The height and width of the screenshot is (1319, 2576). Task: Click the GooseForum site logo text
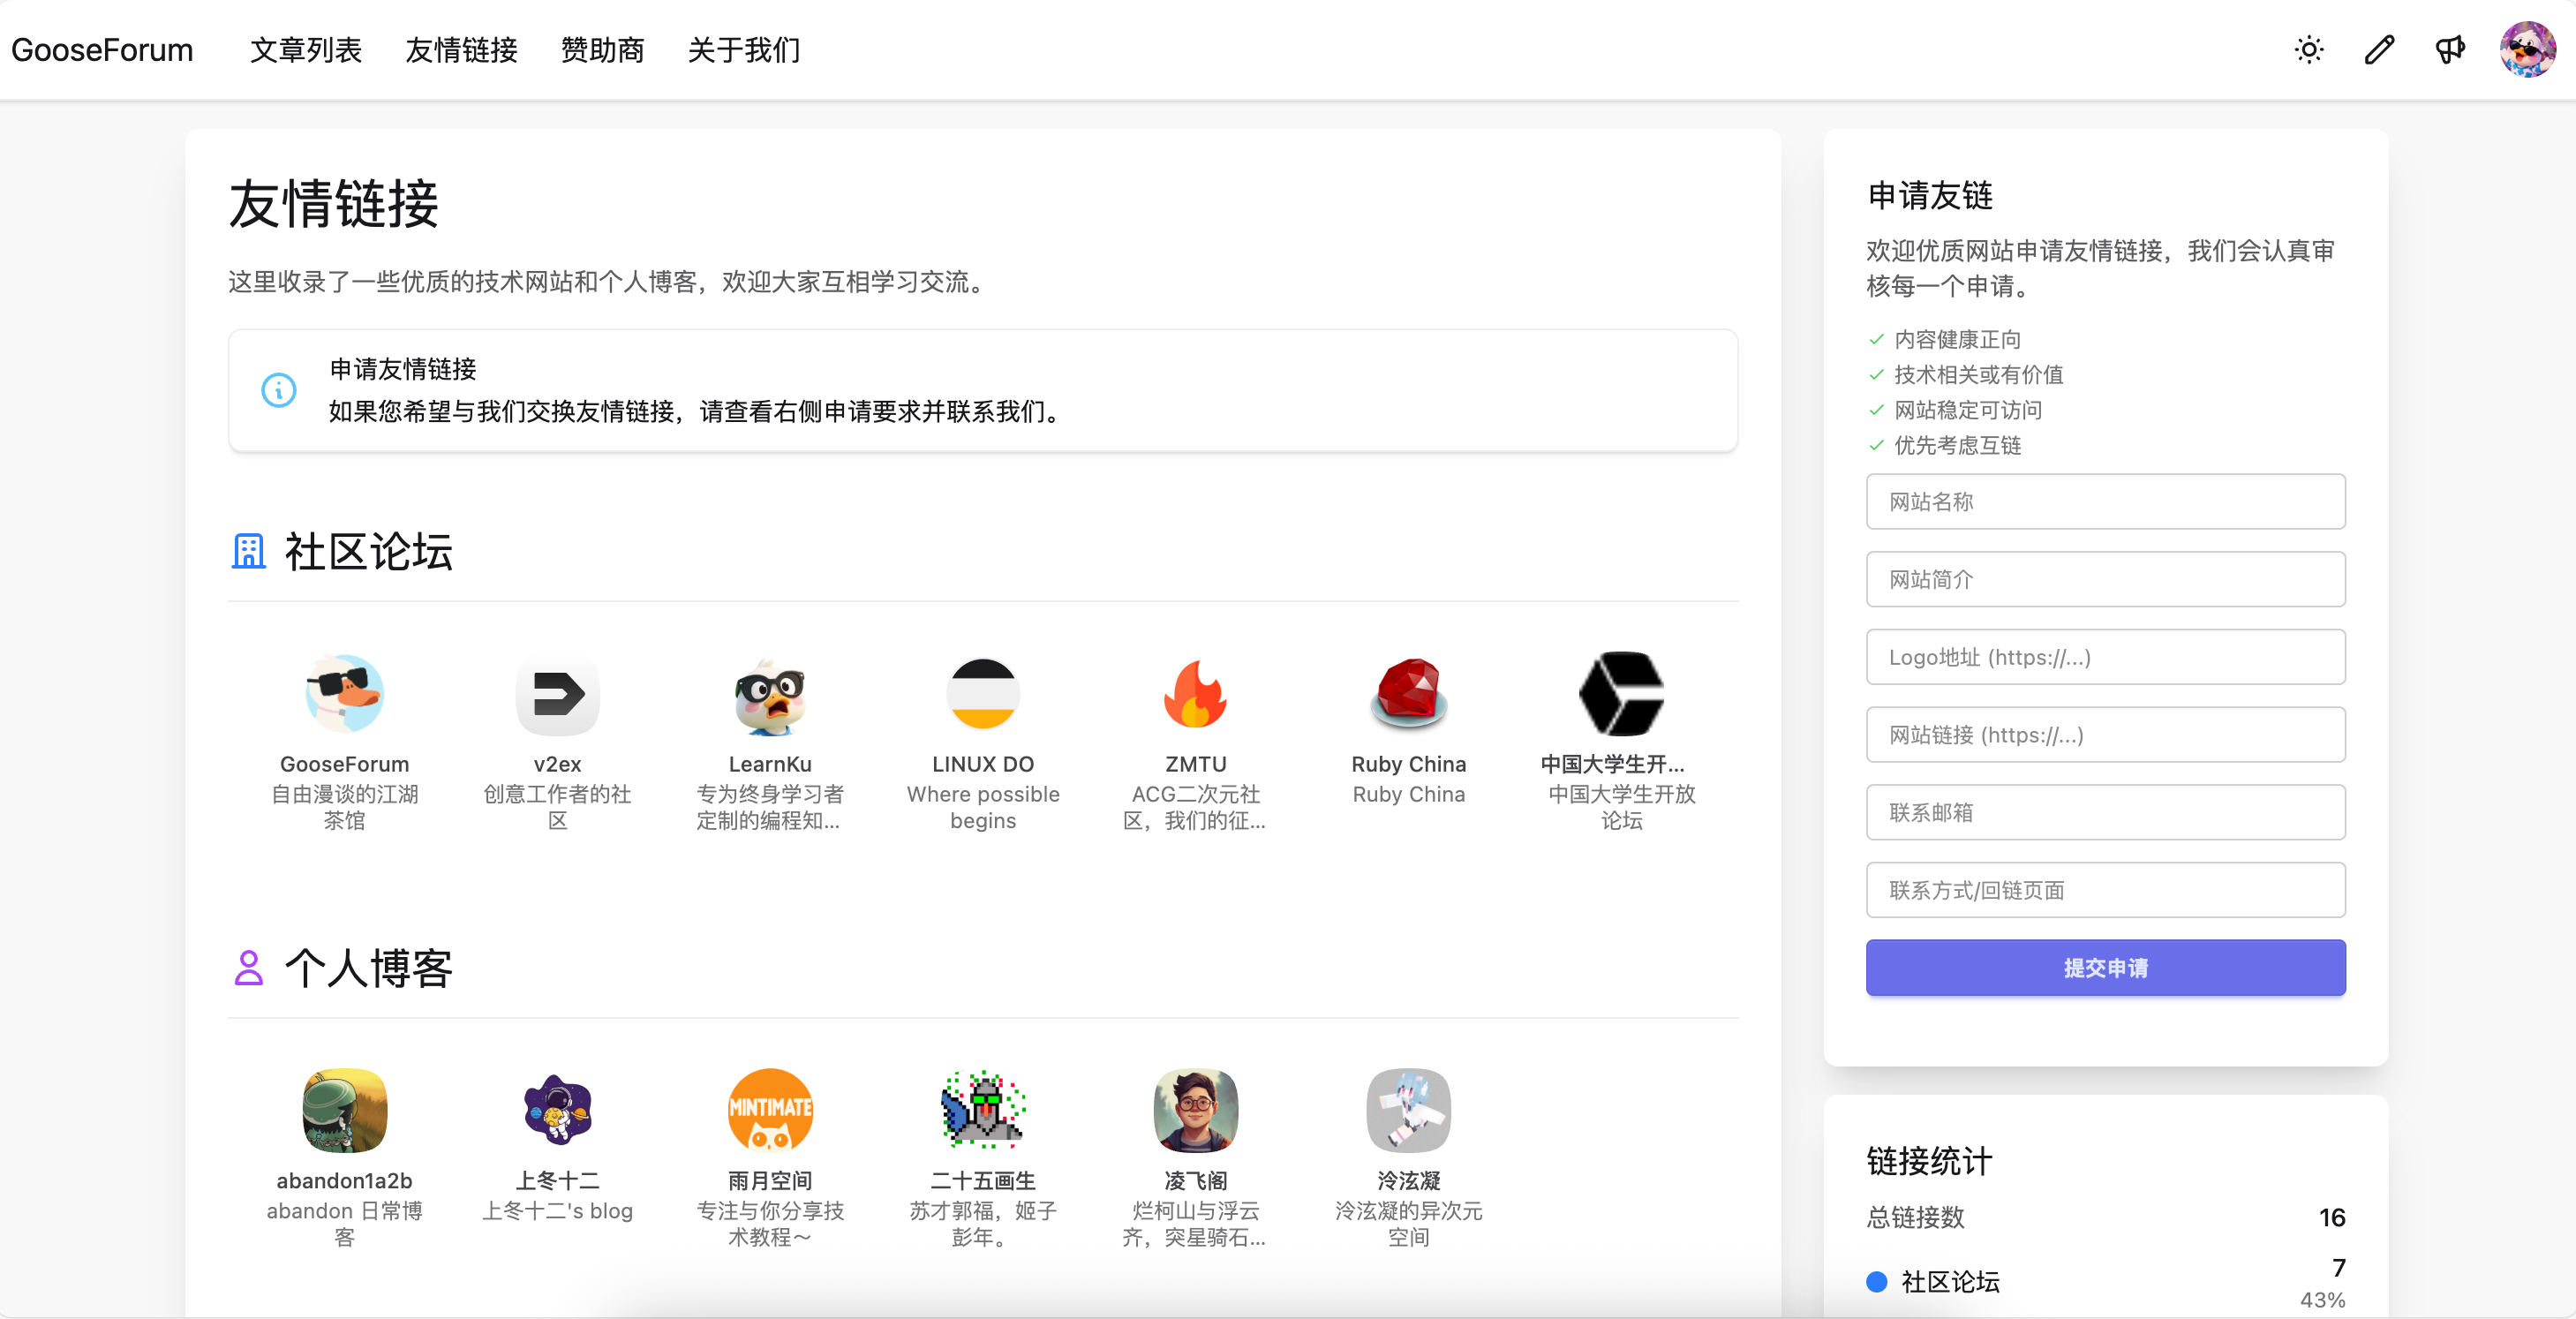pos(102,50)
